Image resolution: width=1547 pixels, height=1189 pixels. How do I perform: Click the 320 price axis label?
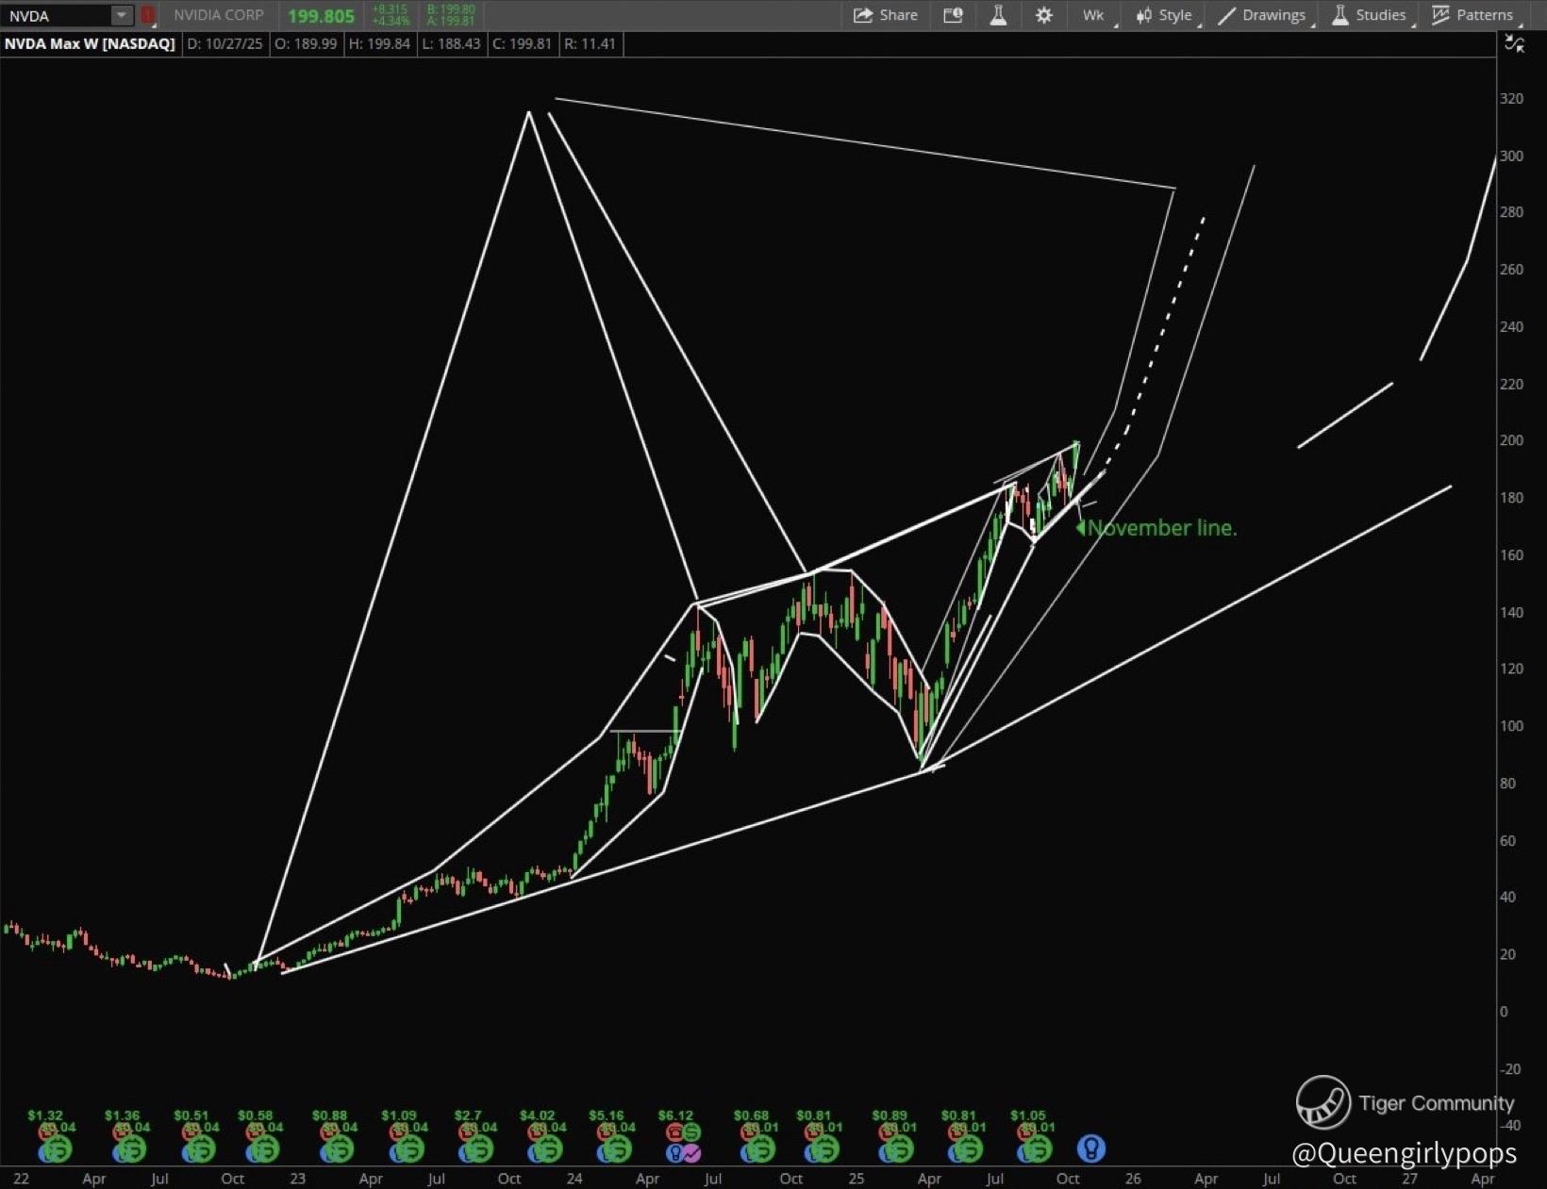pos(1511,98)
